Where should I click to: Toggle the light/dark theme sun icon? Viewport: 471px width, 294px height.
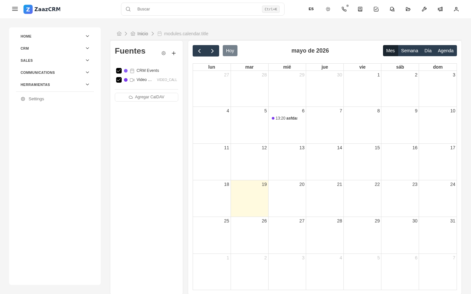tap(328, 9)
